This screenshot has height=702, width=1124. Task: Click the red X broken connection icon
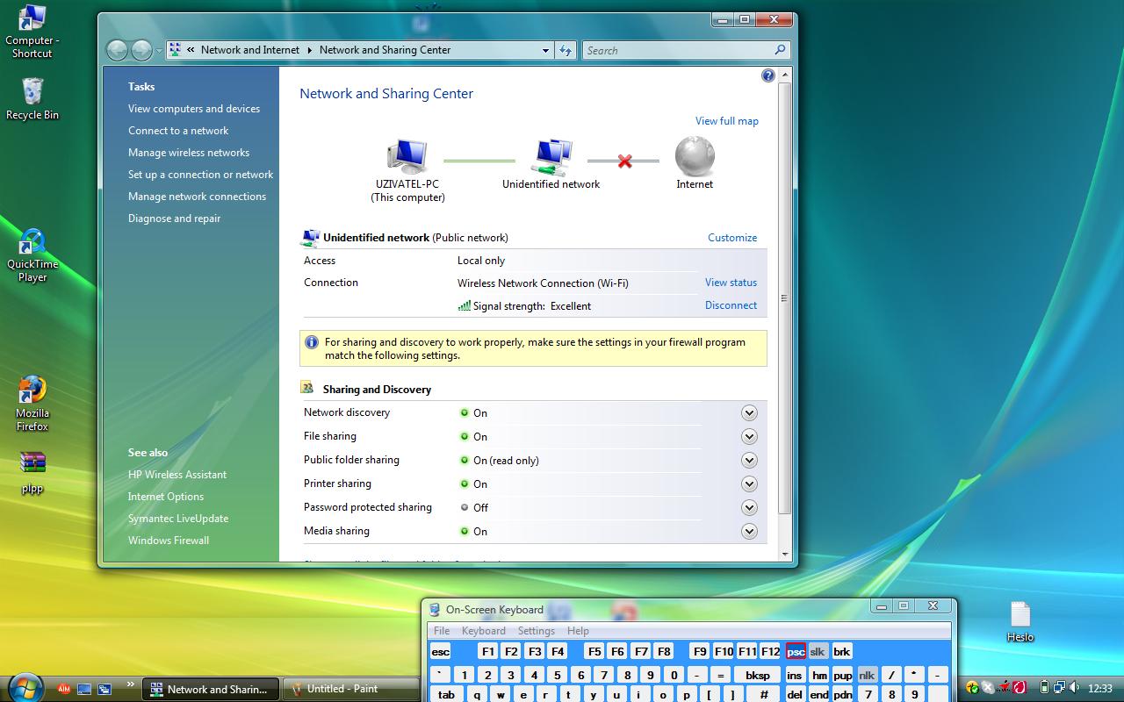tap(624, 161)
